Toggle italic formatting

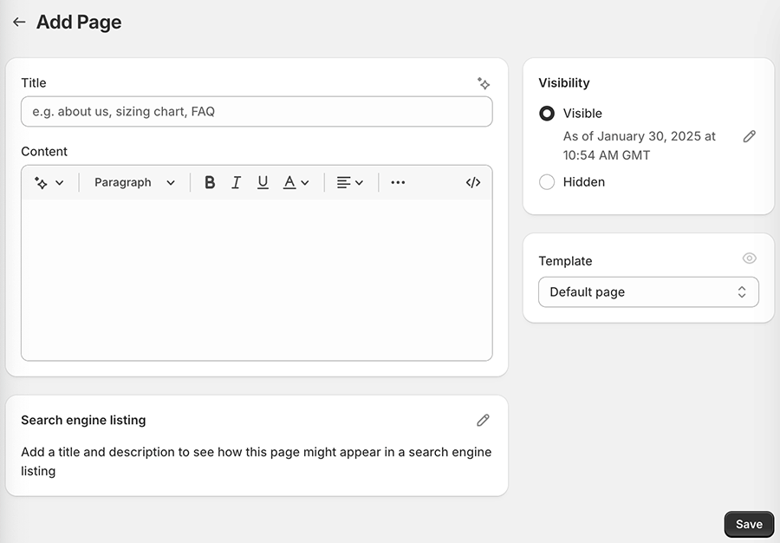point(237,183)
